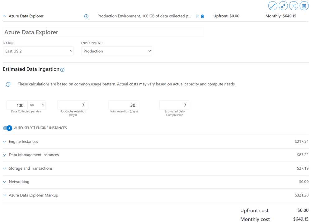The image size is (311, 224).
Task: Open the Environment dropdown showing Production
Action: pyautogui.click(x=117, y=51)
